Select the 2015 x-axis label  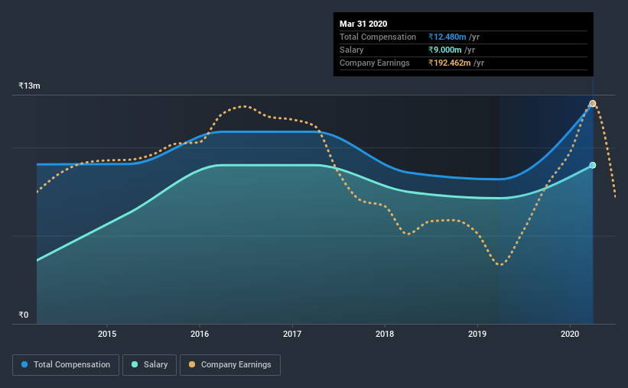point(107,334)
